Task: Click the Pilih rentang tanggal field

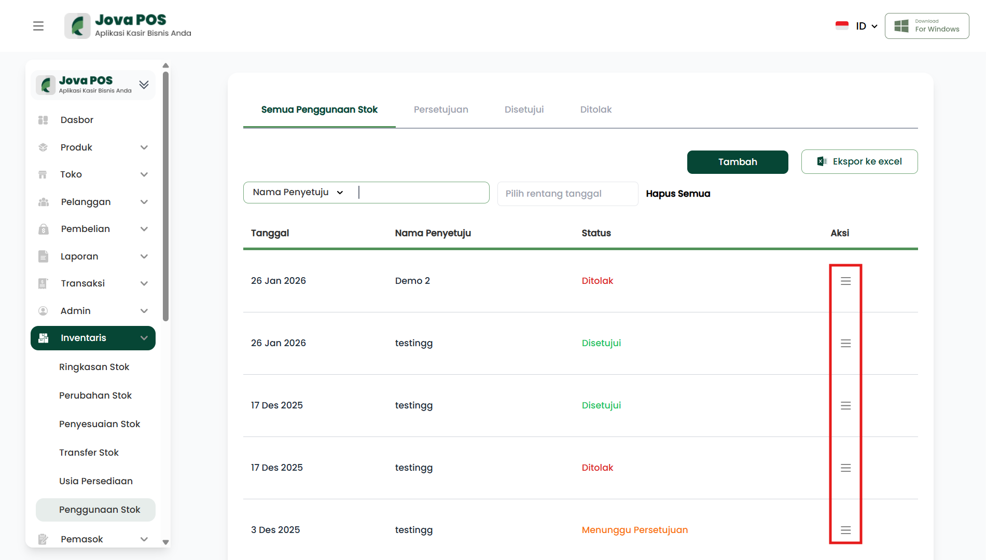Action: (567, 194)
